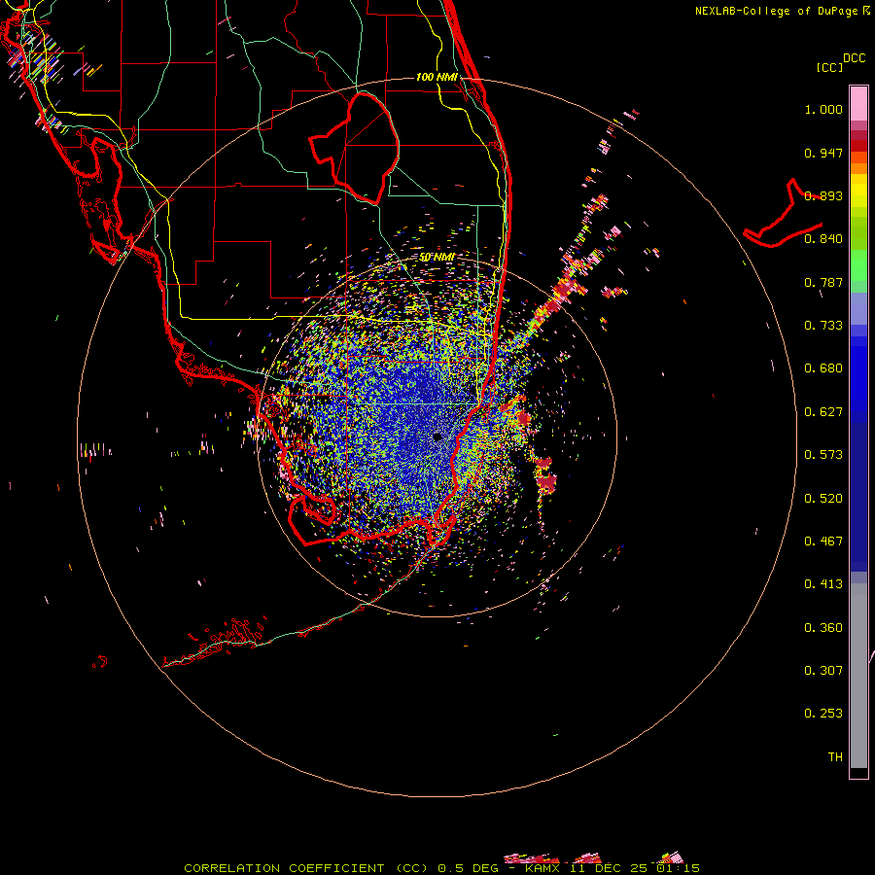The width and height of the screenshot is (875, 875).
Task: Click the 0.680 legend value
Action: pyautogui.click(x=823, y=368)
